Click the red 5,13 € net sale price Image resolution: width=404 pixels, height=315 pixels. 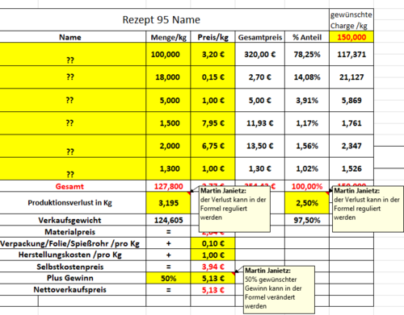tap(213, 289)
